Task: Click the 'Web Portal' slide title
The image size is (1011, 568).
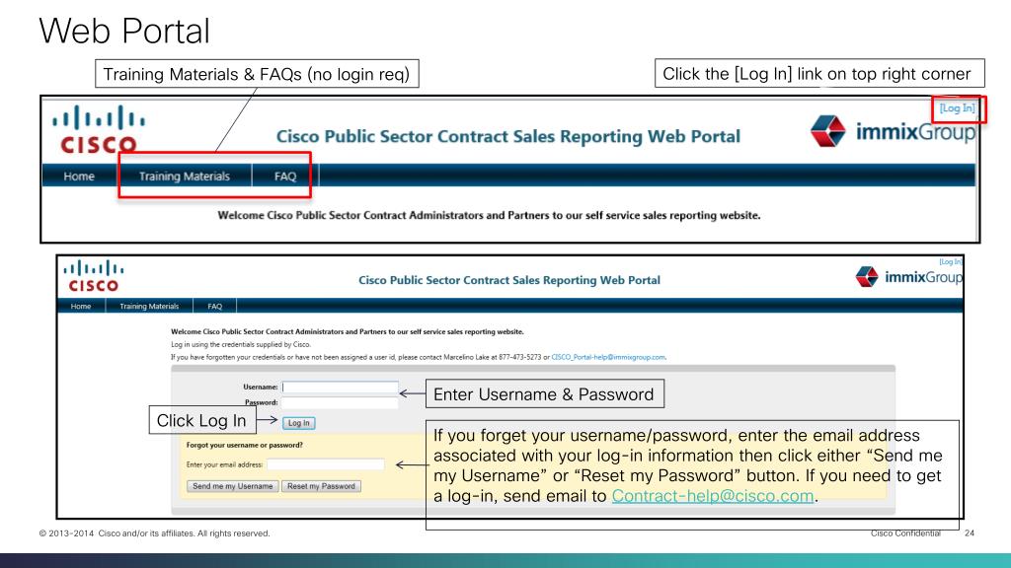Action: 124,31
